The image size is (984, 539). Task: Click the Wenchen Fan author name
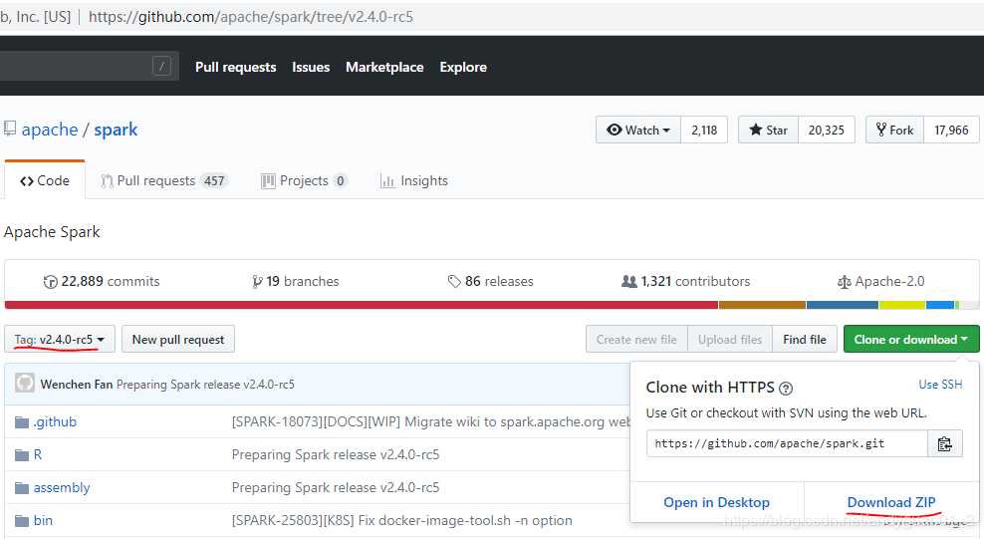(77, 384)
